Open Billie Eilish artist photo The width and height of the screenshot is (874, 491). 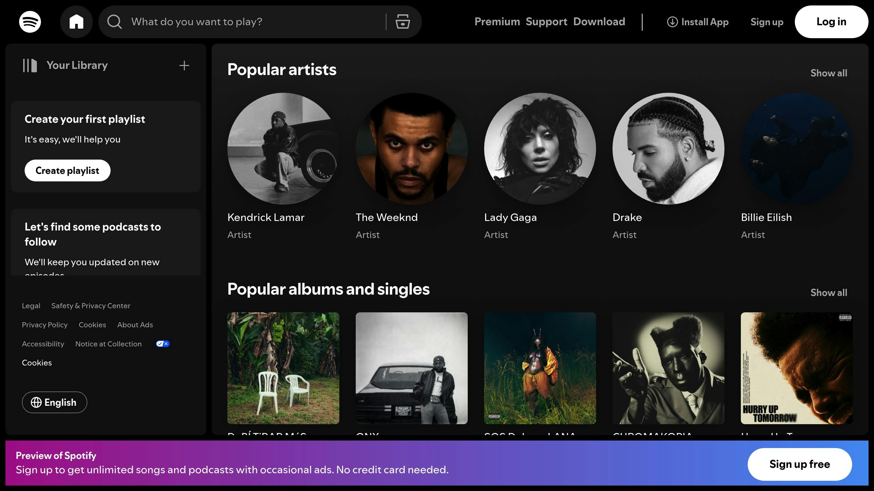pos(797,149)
